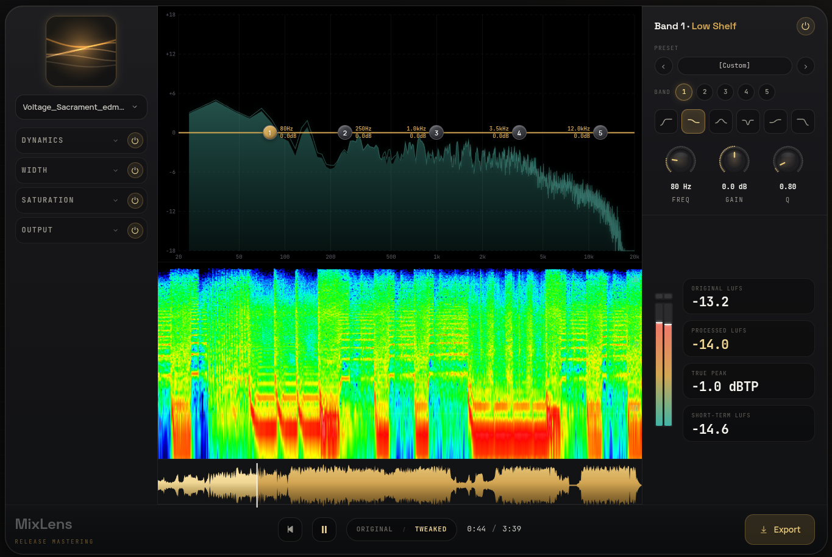Pause playback
The height and width of the screenshot is (557, 832).
click(x=324, y=530)
